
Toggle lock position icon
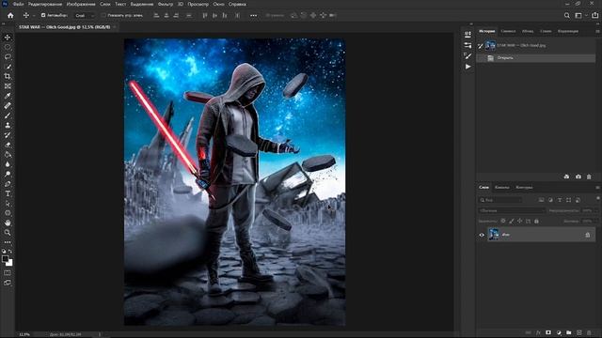(x=520, y=222)
